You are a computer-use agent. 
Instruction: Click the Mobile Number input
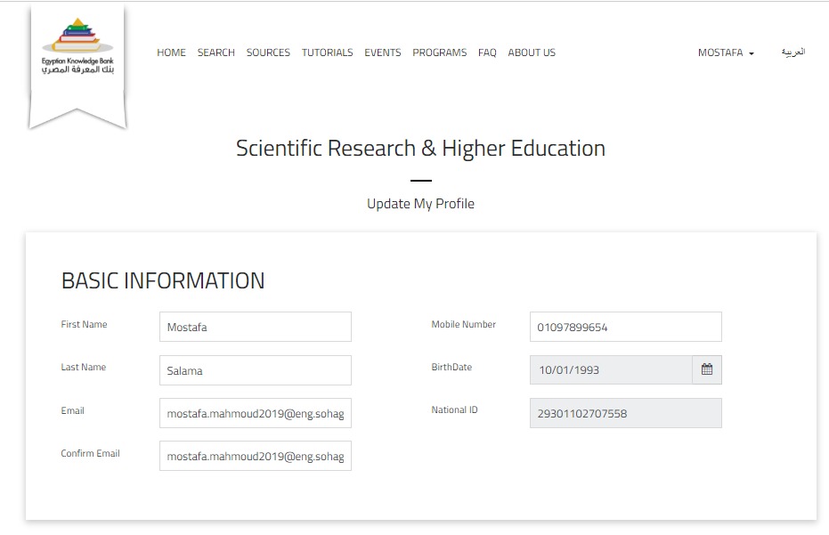tap(625, 327)
